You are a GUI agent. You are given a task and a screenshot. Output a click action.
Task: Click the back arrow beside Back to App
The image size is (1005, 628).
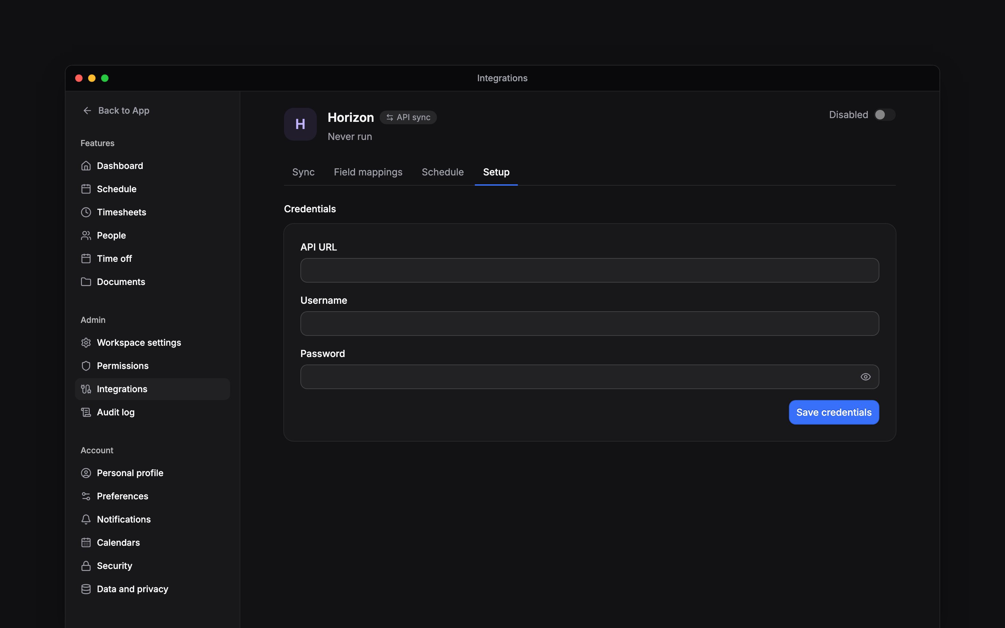(x=87, y=111)
